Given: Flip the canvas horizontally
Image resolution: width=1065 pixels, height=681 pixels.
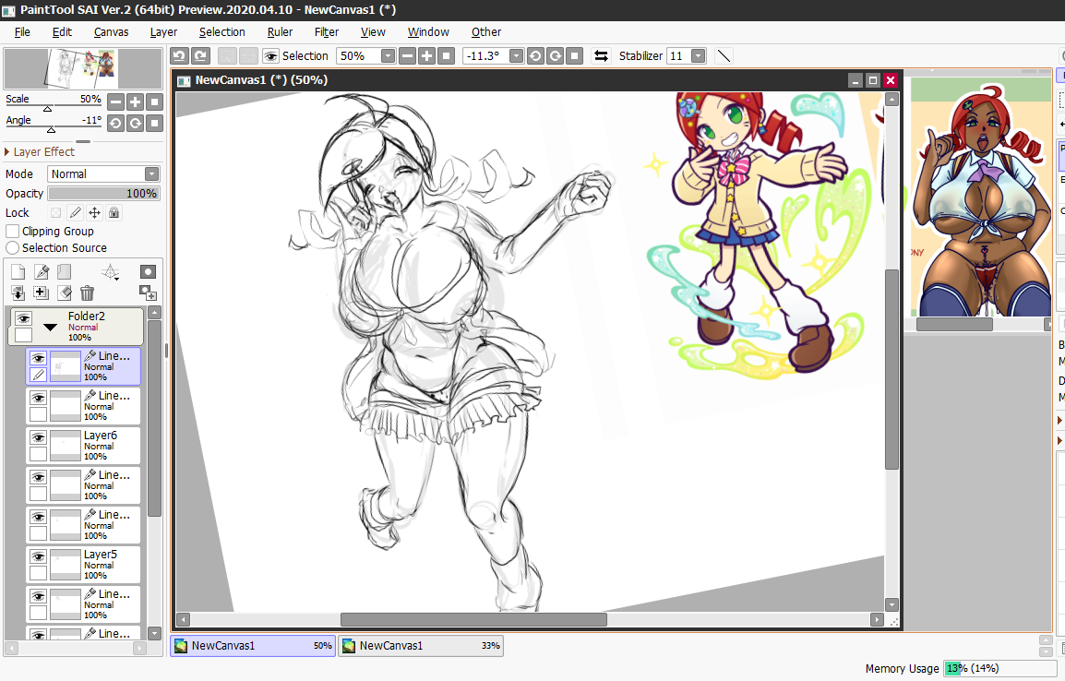Looking at the screenshot, I should click(601, 55).
